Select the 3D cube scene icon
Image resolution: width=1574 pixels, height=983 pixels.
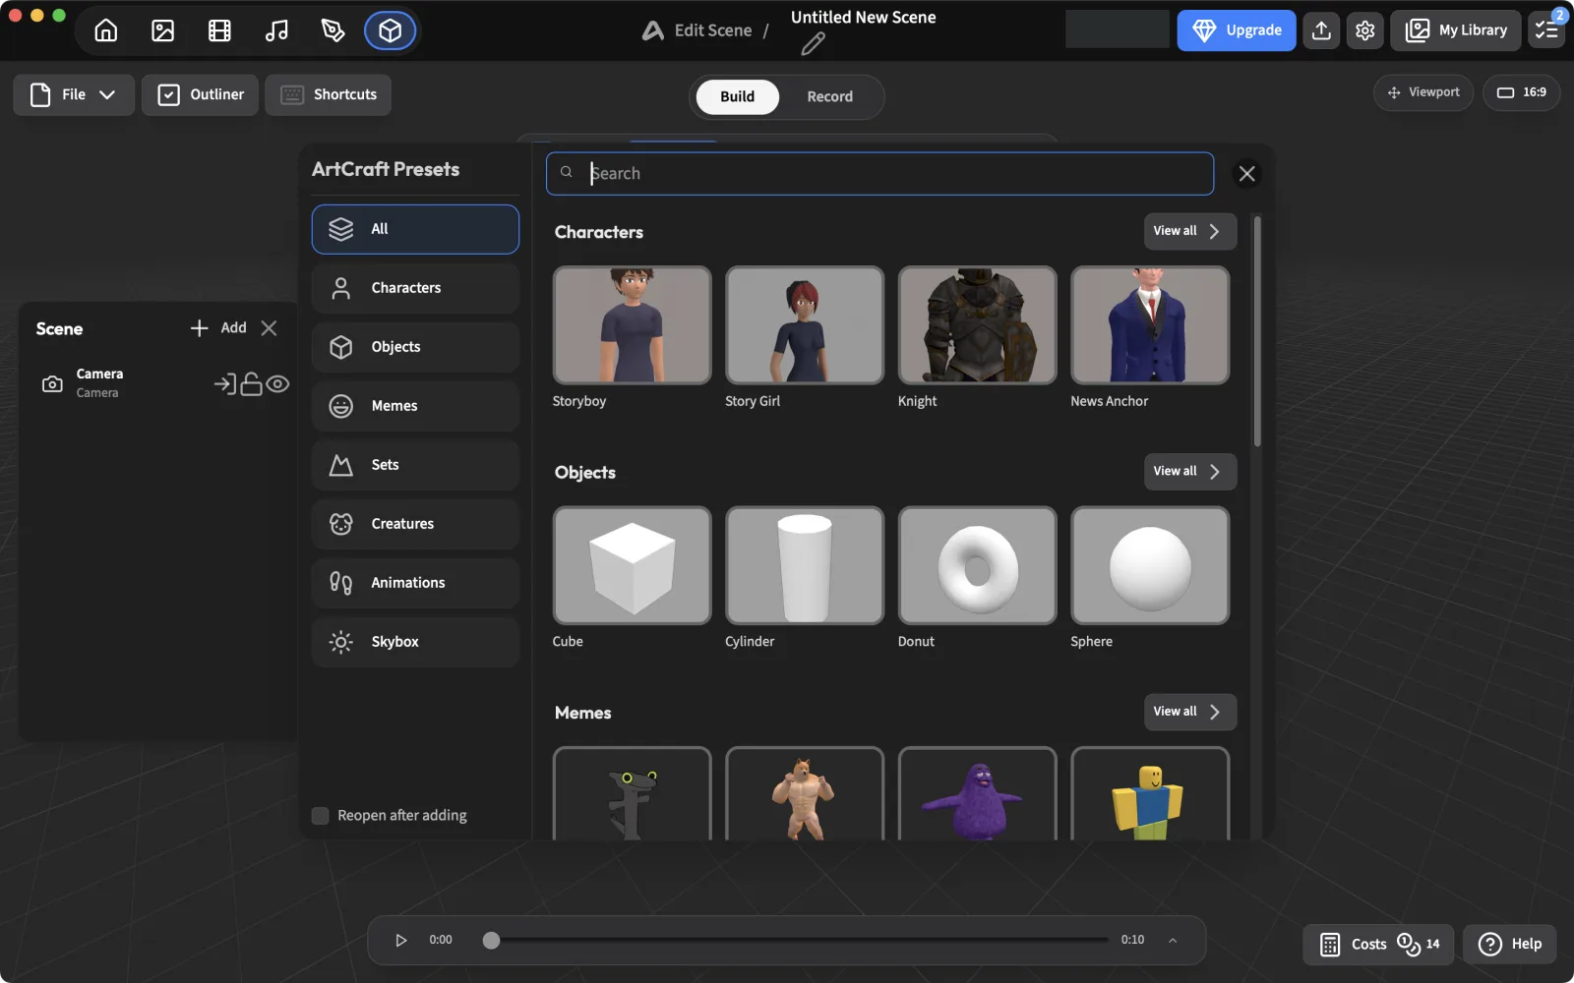tap(391, 30)
